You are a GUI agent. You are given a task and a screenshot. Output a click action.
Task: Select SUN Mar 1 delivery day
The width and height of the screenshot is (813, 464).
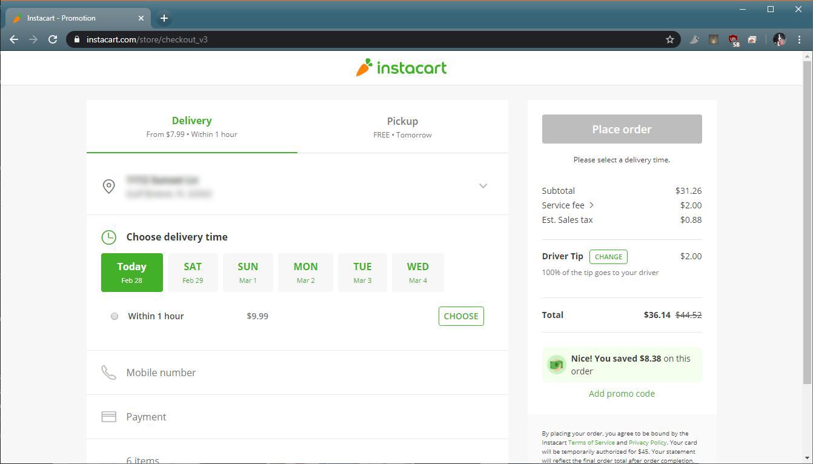pos(248,273)
